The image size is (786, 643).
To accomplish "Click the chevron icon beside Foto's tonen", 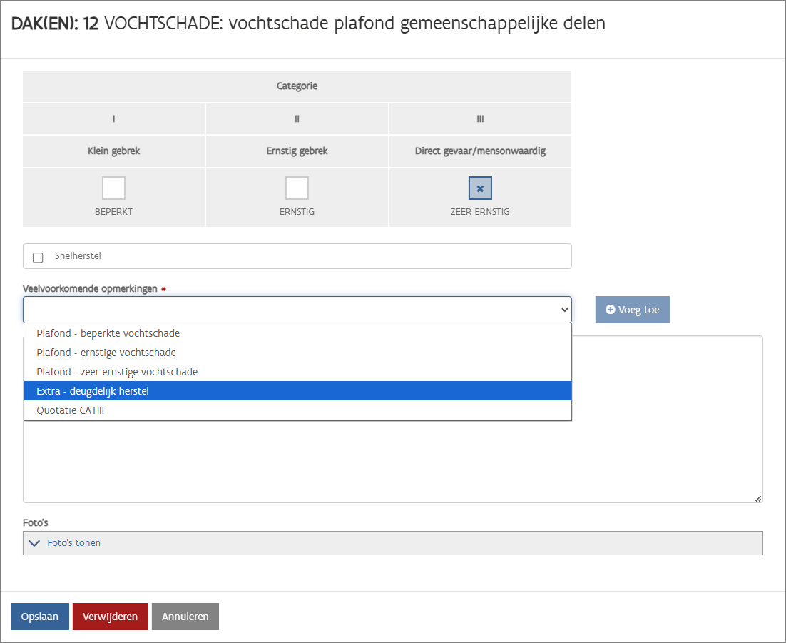I will click(x=34, y=543).
